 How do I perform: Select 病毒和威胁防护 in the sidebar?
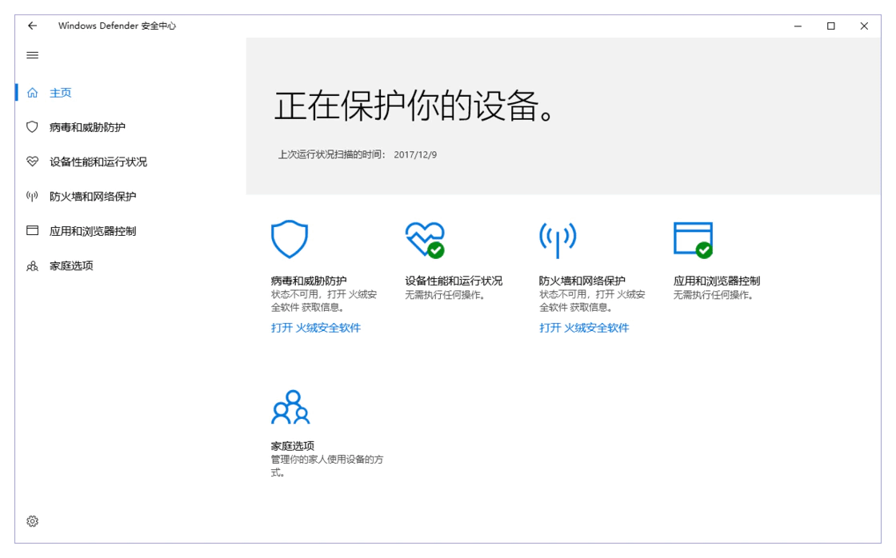[x=87, y=127]
